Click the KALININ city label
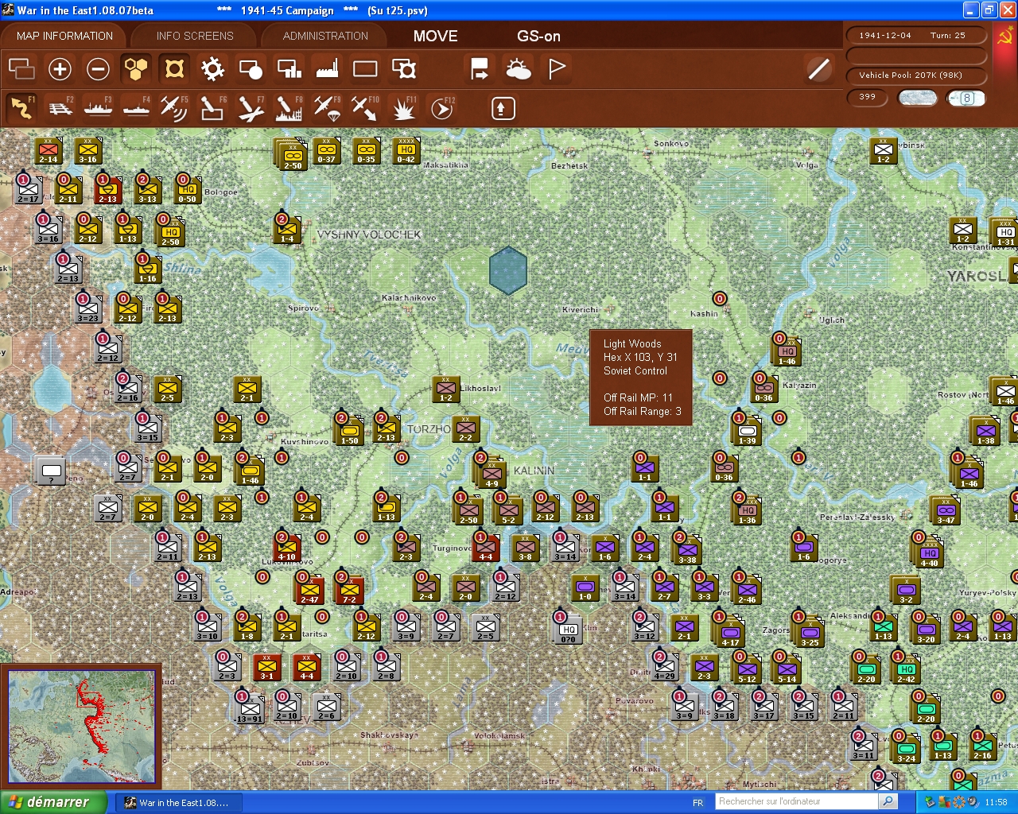Viewport: 1018px width, 814px height. [x=534, y=471]
